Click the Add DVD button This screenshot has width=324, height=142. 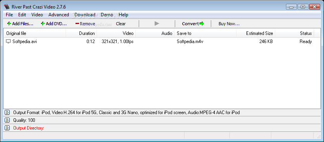tap(54, 24)
